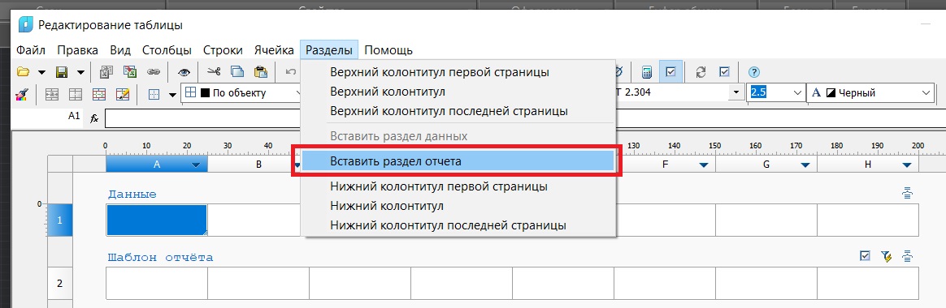Click the paintbrush format icon
This screenshot has width=946, height=308.
click(x=22, y=94)
